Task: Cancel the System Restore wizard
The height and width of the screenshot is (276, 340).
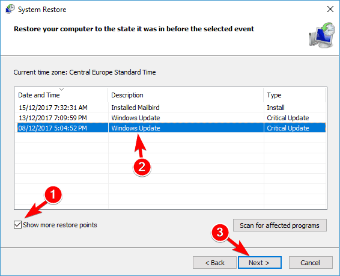Action: 311,263
